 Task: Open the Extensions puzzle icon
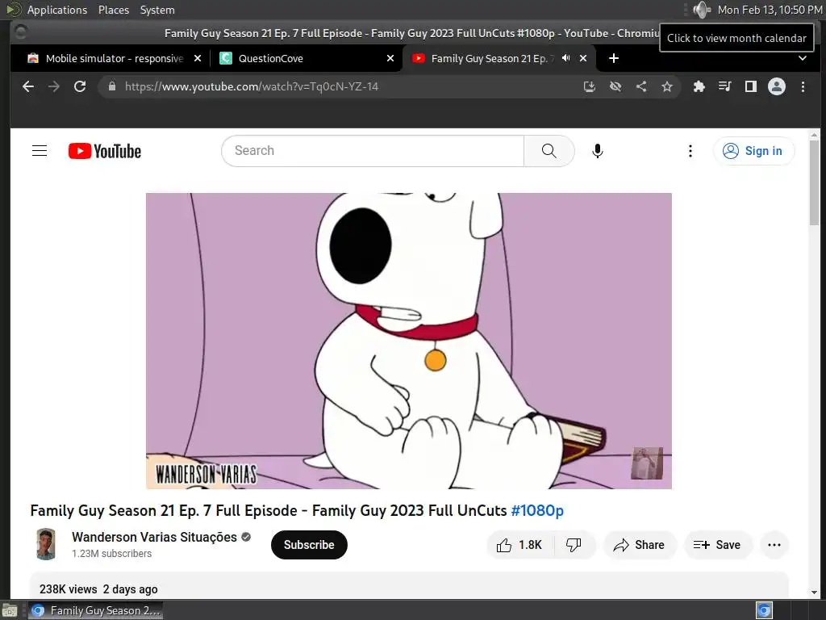pos(699,86)
